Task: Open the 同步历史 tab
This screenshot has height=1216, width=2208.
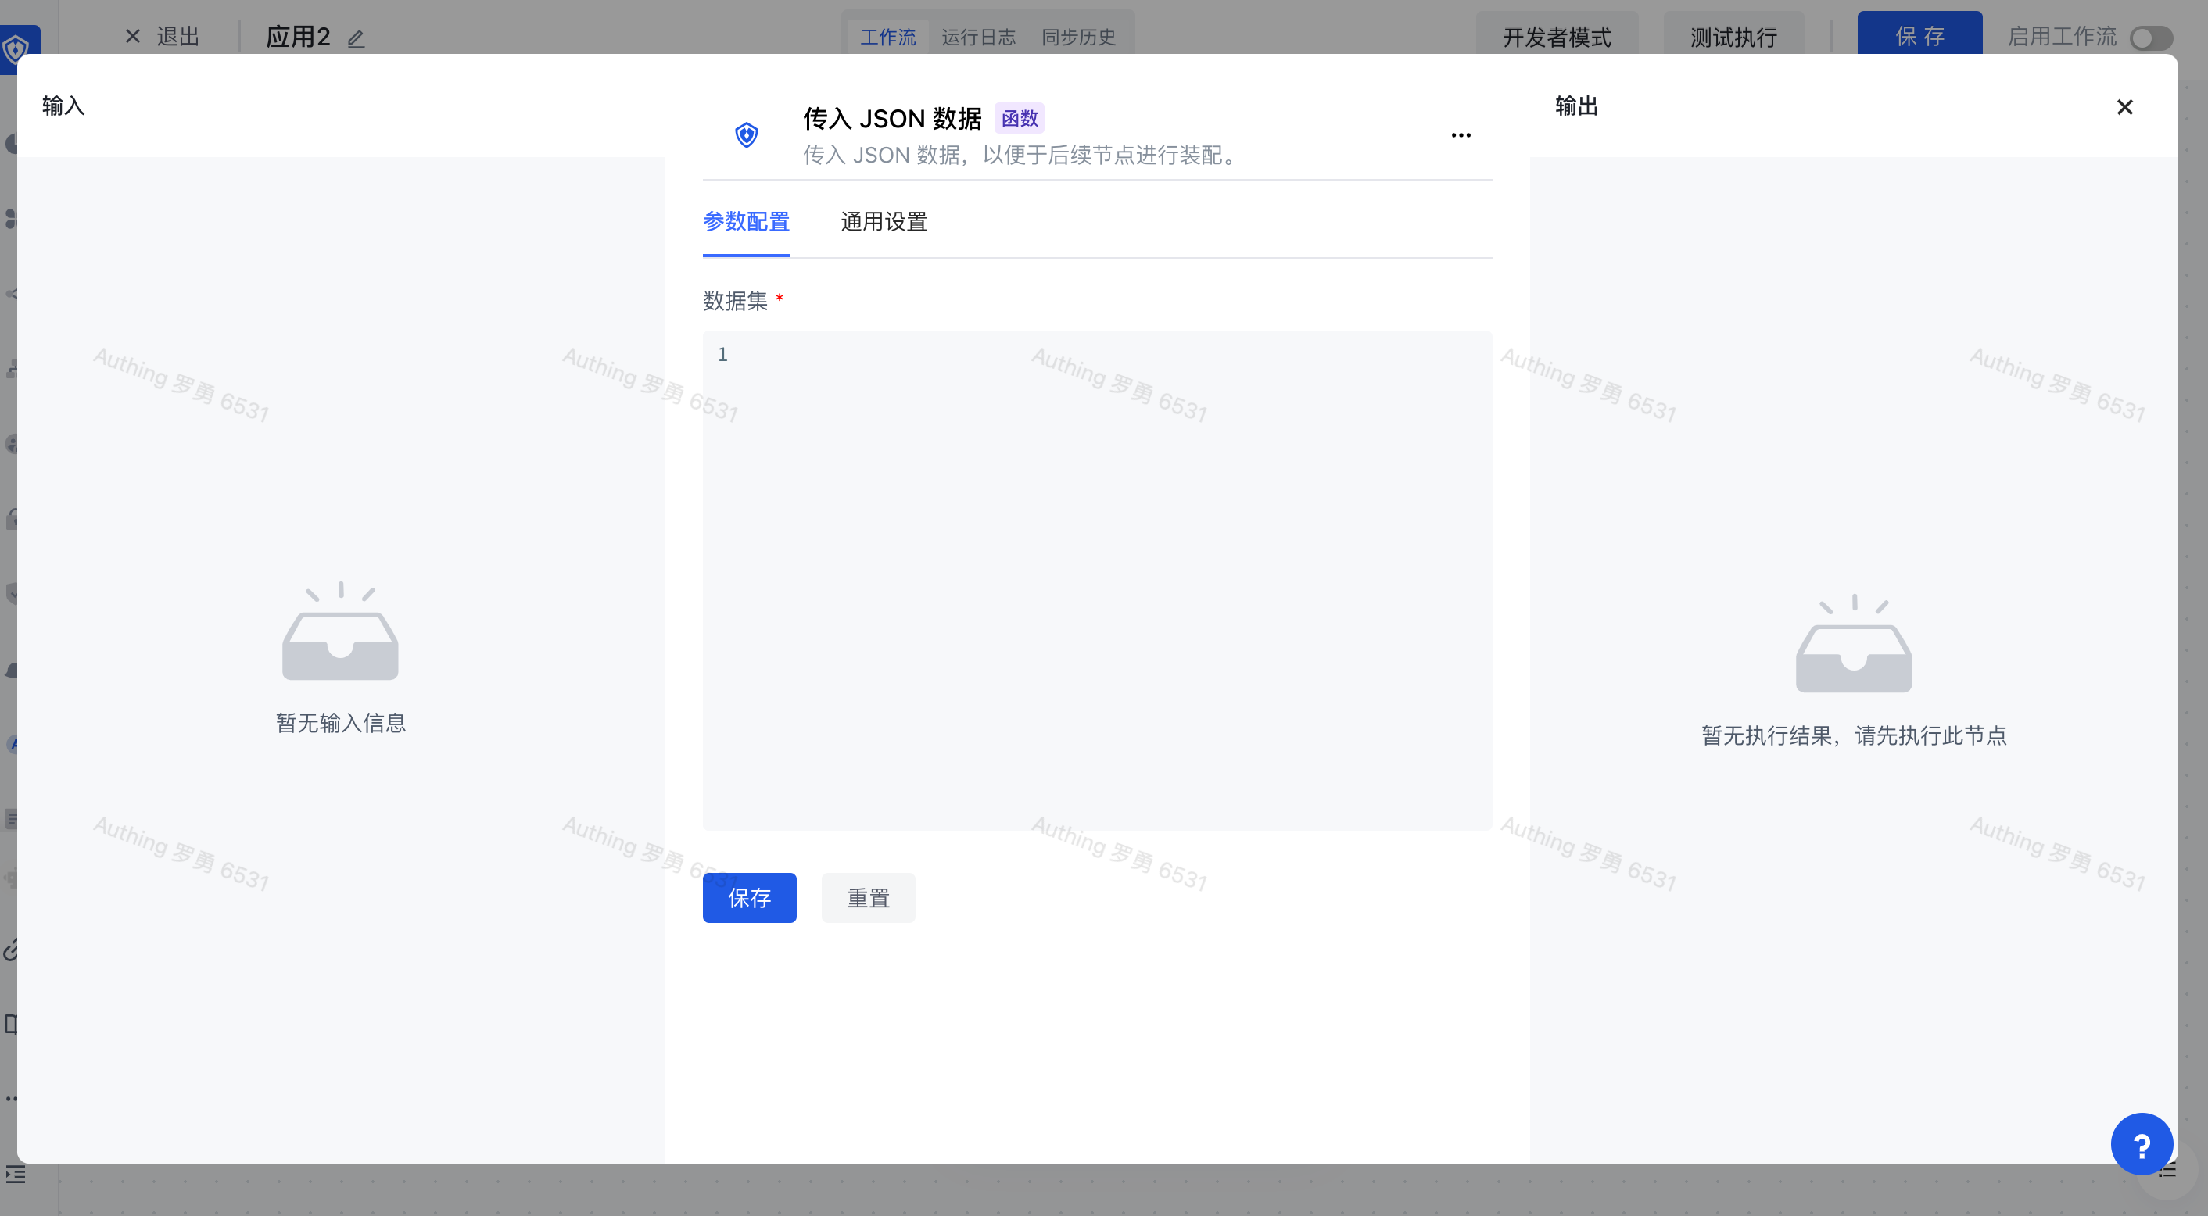Action: [x=1078, y=38]
